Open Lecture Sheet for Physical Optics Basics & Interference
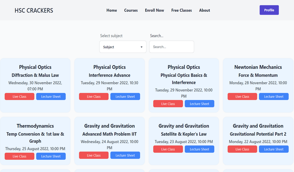The width and height of the screenshot is (294, 172). 200,104
